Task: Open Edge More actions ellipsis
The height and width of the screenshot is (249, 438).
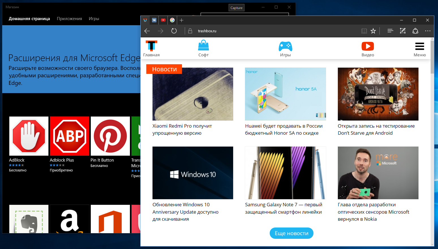Action: tap(428, 31)
